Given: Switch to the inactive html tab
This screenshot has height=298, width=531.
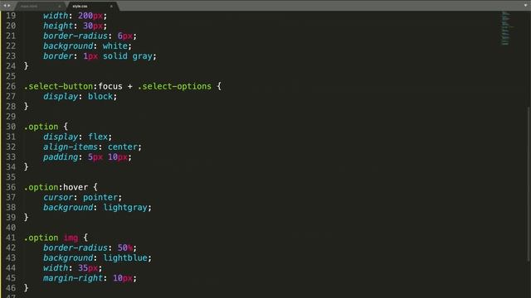Looking at the screenshot, I should [x=41, y=6].
